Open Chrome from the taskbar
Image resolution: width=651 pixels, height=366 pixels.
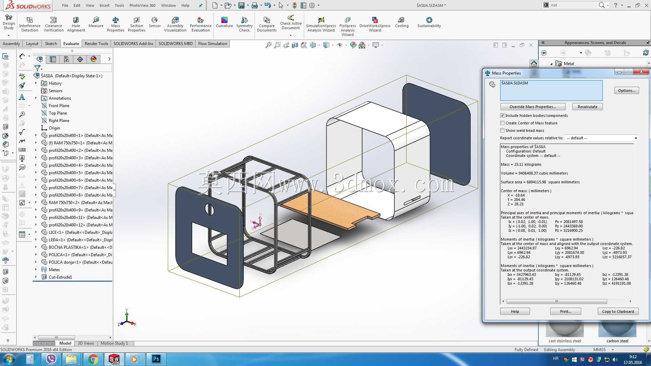pos(93,359)
